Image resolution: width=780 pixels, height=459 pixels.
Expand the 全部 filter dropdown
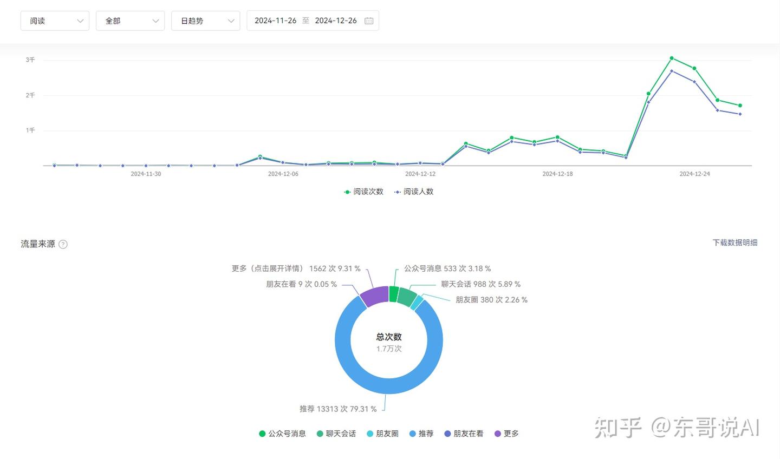(x=130, y=21)
